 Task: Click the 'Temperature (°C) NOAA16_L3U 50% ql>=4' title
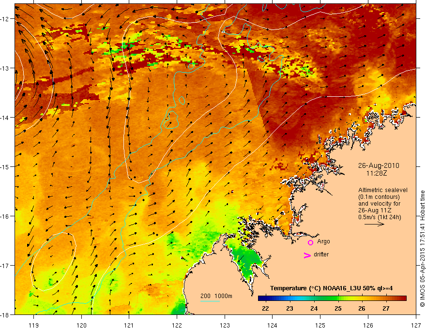[x=331, y=288]
